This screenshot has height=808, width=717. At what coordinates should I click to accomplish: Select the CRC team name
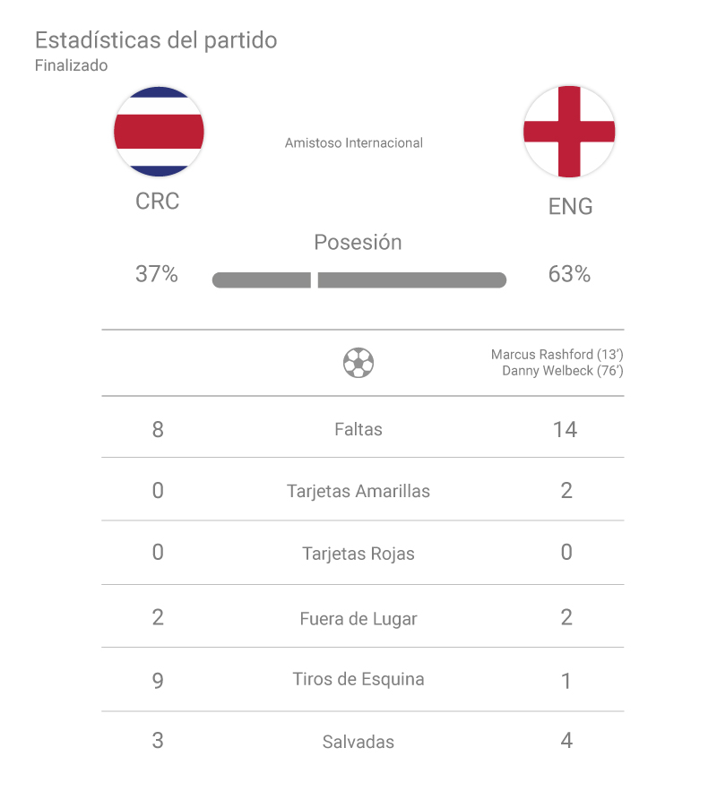tap(158, 202)
